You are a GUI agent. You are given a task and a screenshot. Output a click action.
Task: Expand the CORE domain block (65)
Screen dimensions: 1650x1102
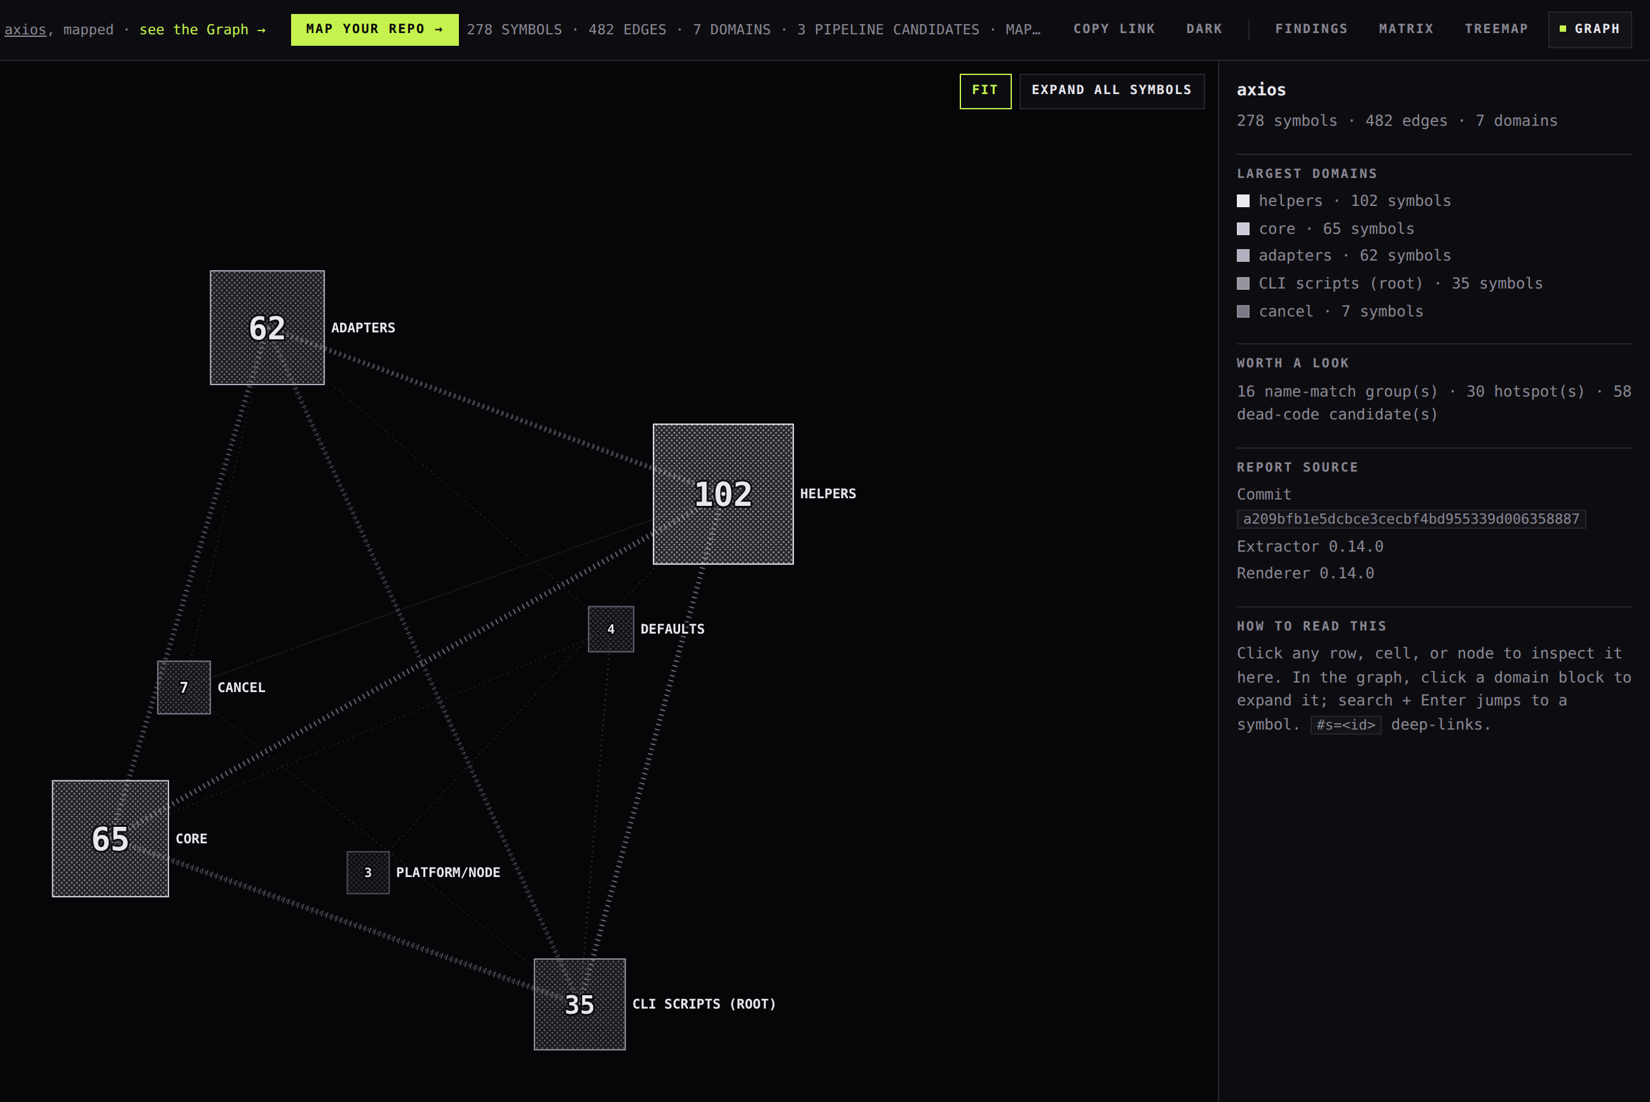111,838
